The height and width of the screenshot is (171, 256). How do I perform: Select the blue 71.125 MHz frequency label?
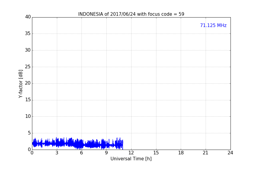213,25
